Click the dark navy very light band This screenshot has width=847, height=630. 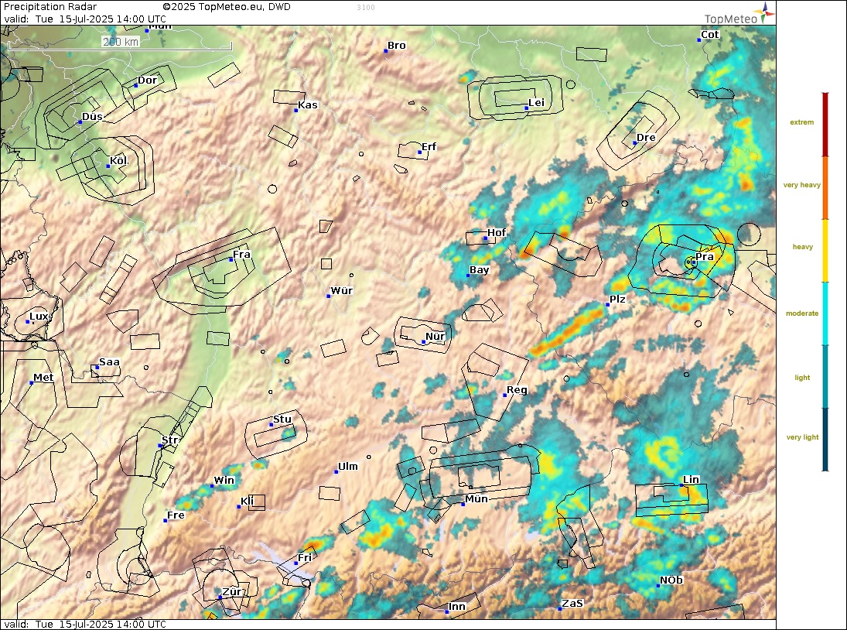pyautogui.click(x=825, y=440)
